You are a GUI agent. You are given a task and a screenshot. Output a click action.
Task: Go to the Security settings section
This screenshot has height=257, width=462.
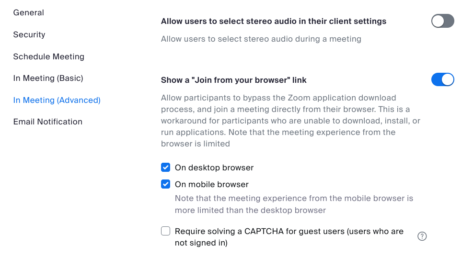[29, 34]
